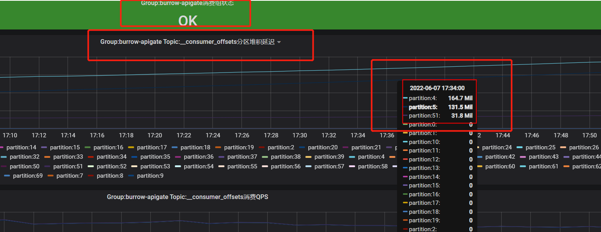Click the partition:7 legend color marker
601x232 pixels.
click(50, 176)
